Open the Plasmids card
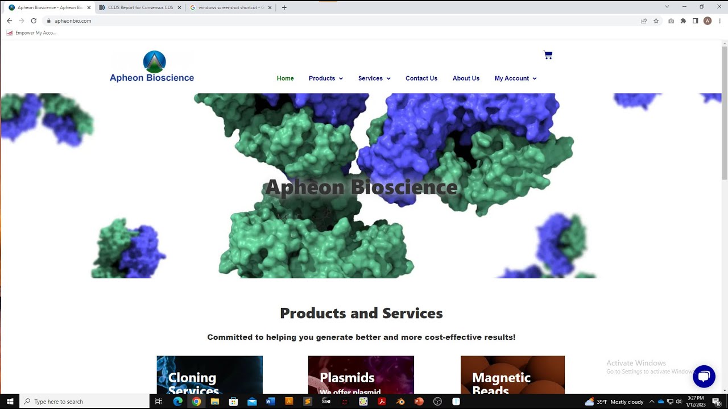The image size is (728, 409). (361, 375)
